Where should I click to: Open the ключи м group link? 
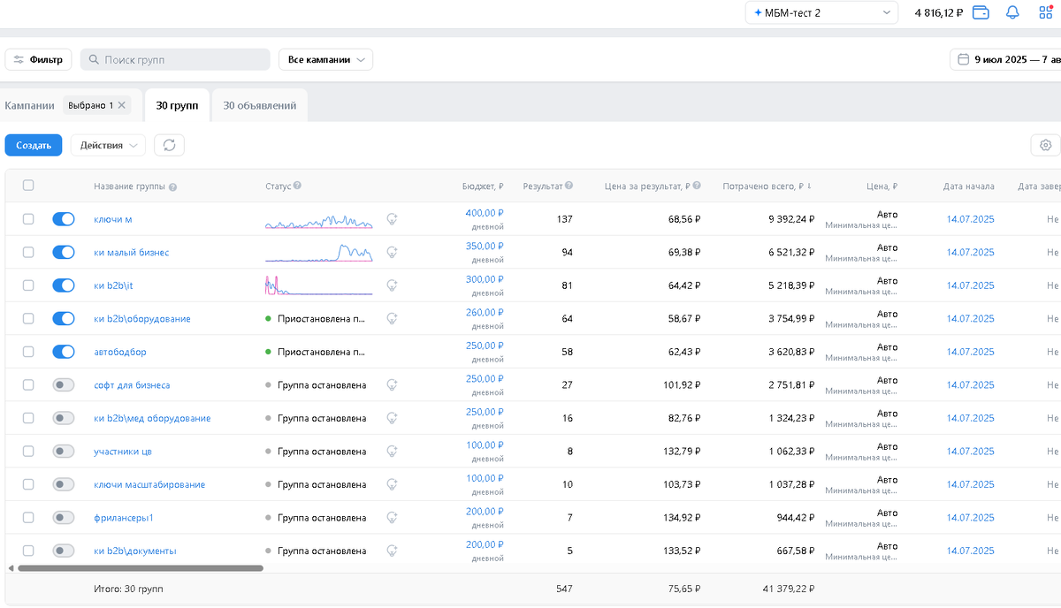click(113, 219)
